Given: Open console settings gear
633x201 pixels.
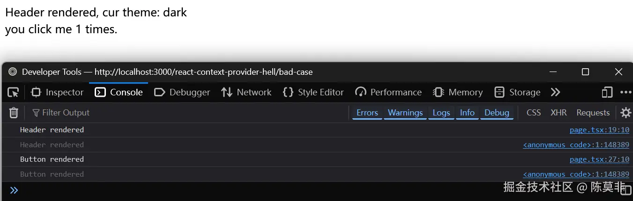Looking at the screenshot, I should [x=626, y=113].
